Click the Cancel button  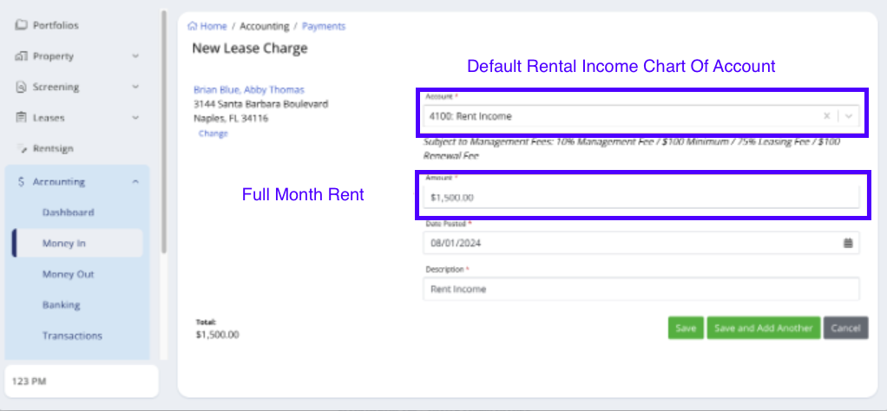(x=845, y=328)
